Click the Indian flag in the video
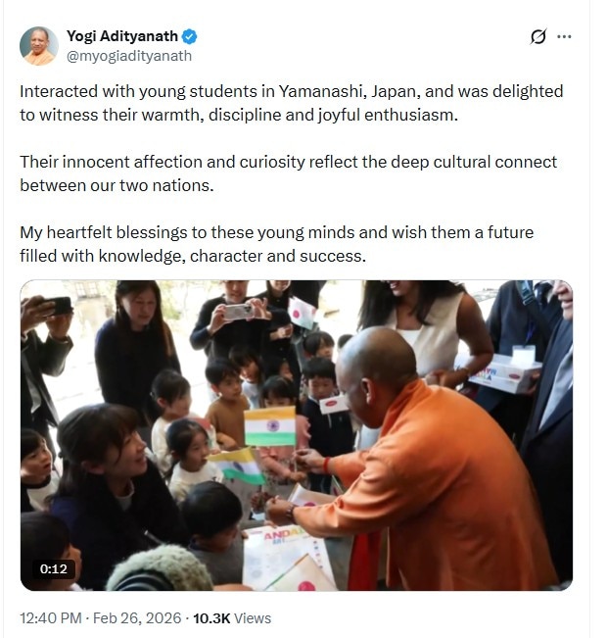607x638 pixels. (270, 426)
